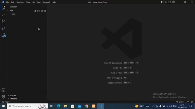195x109 pixels.
Task: Open File Explorer from taskbar
Action: (66, 106)
